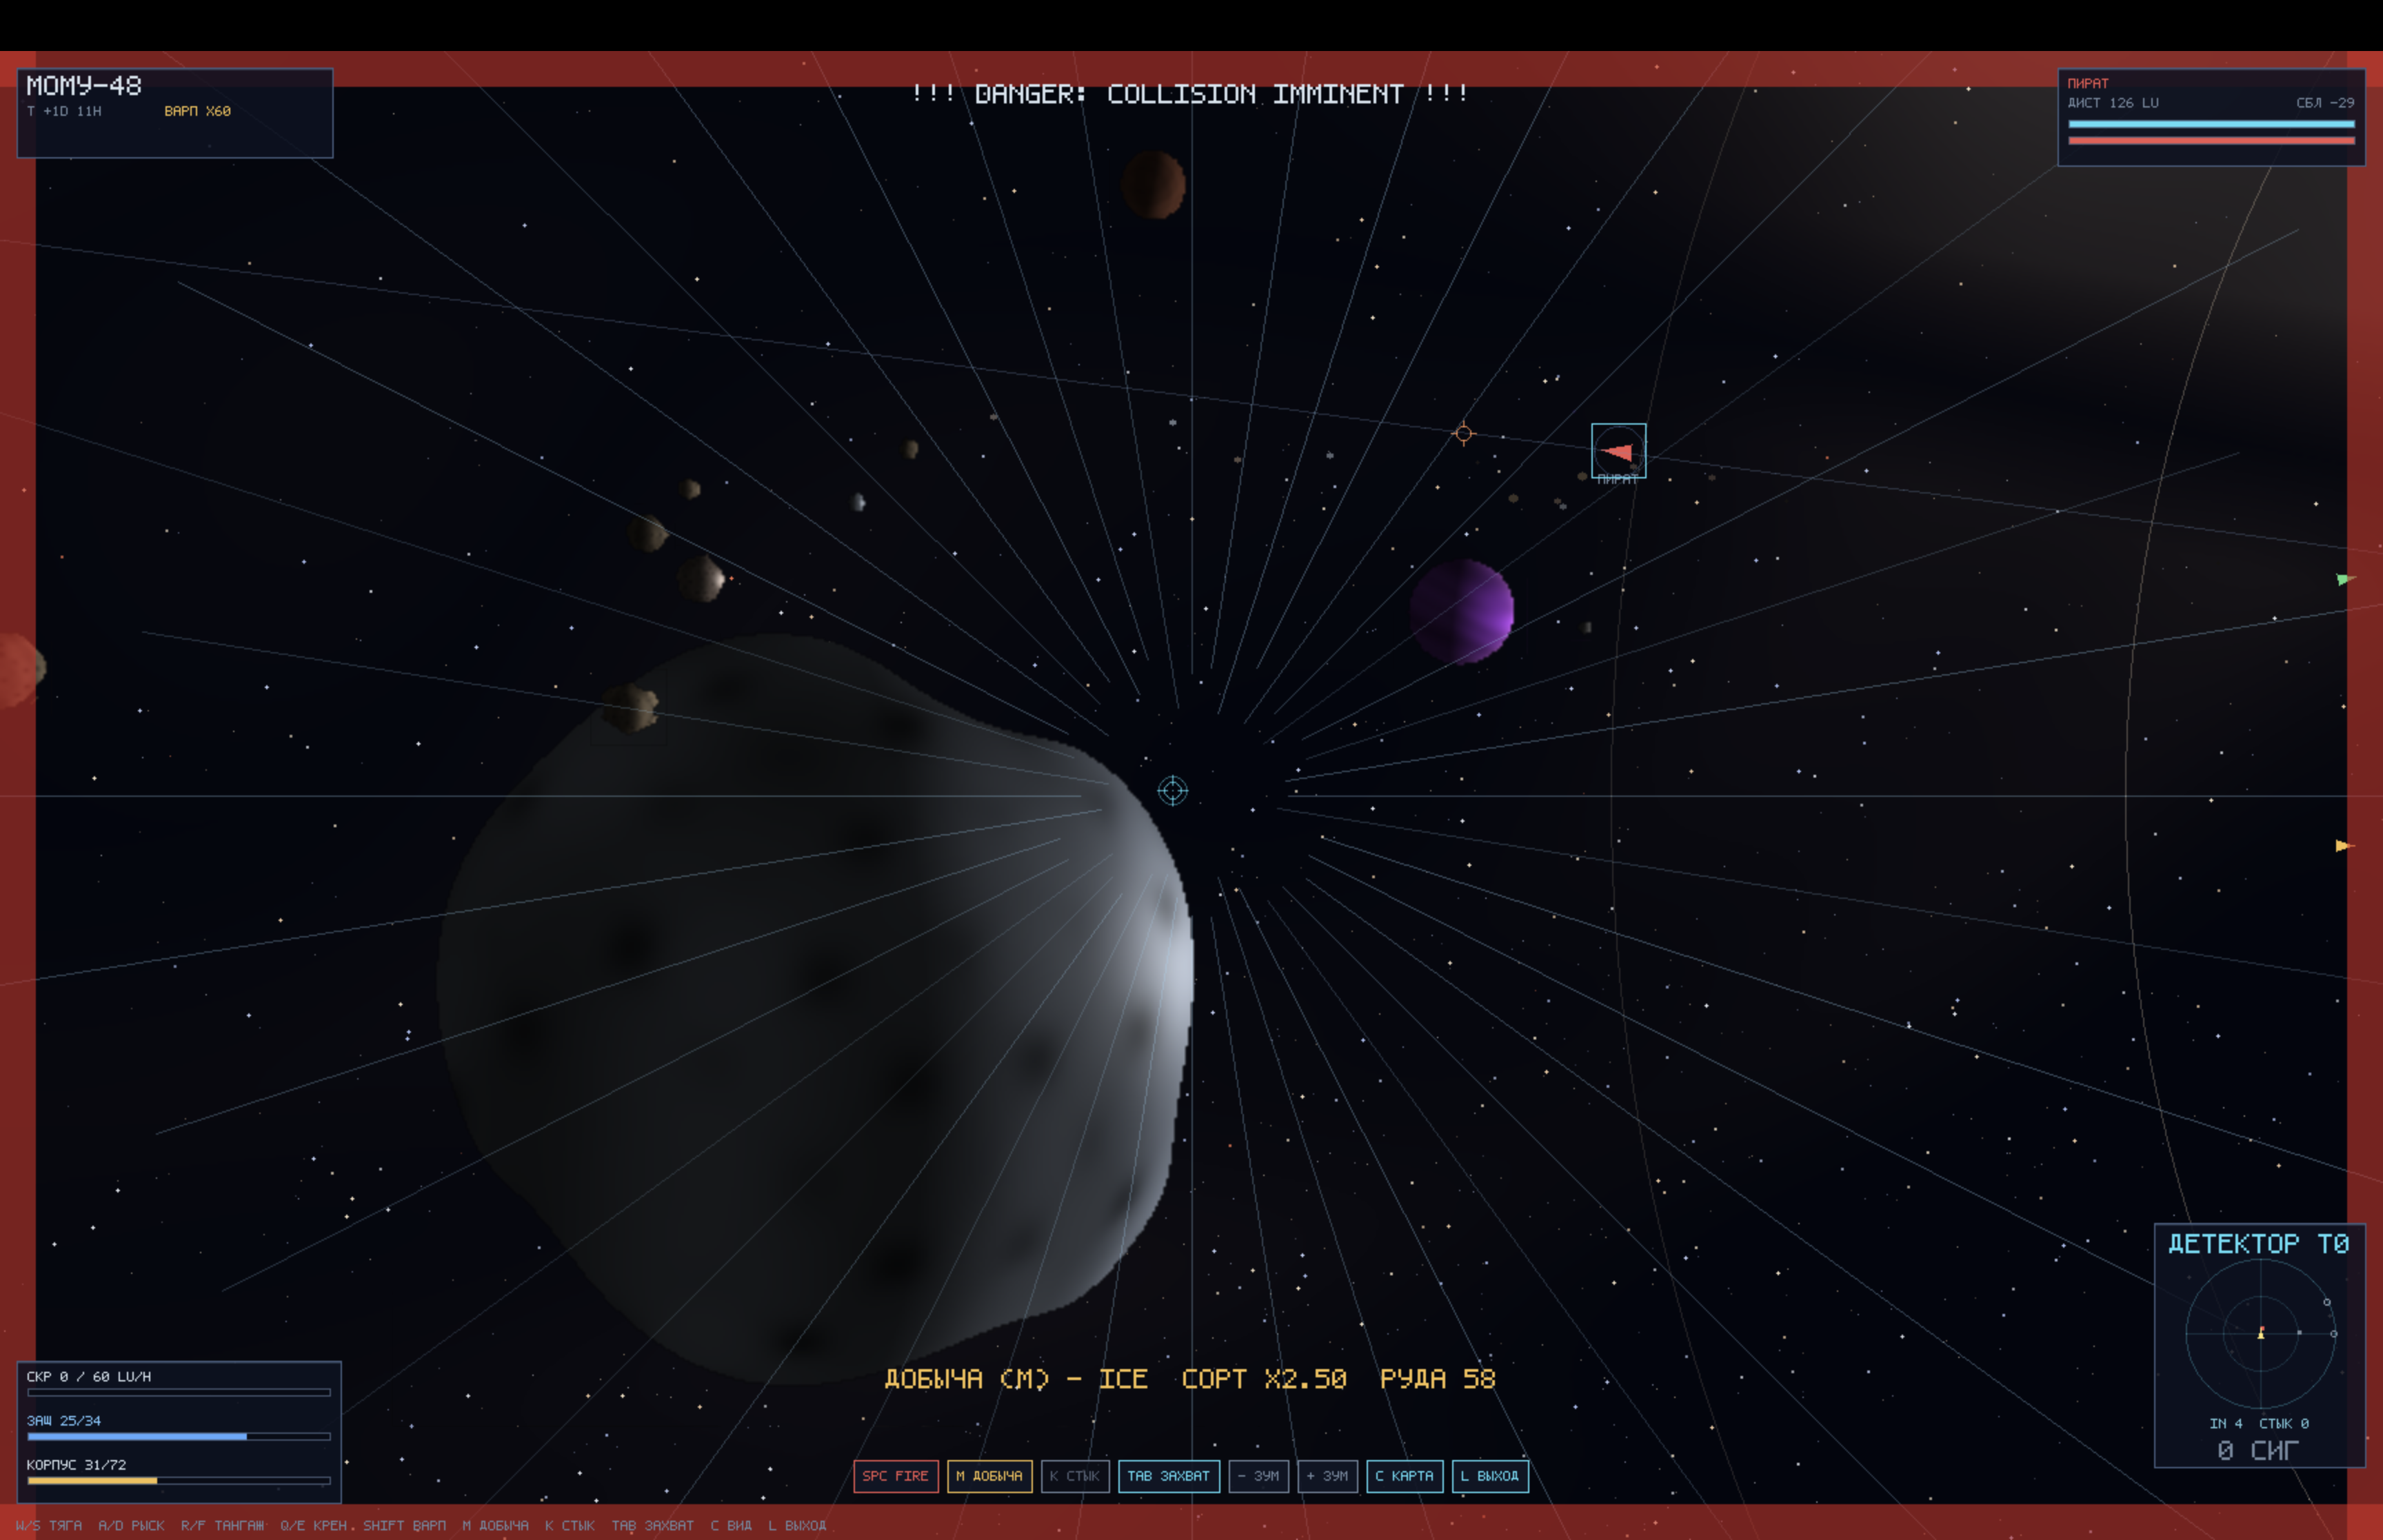Zoom in with the + ЗУМ button

[x=1327, y=1476]
